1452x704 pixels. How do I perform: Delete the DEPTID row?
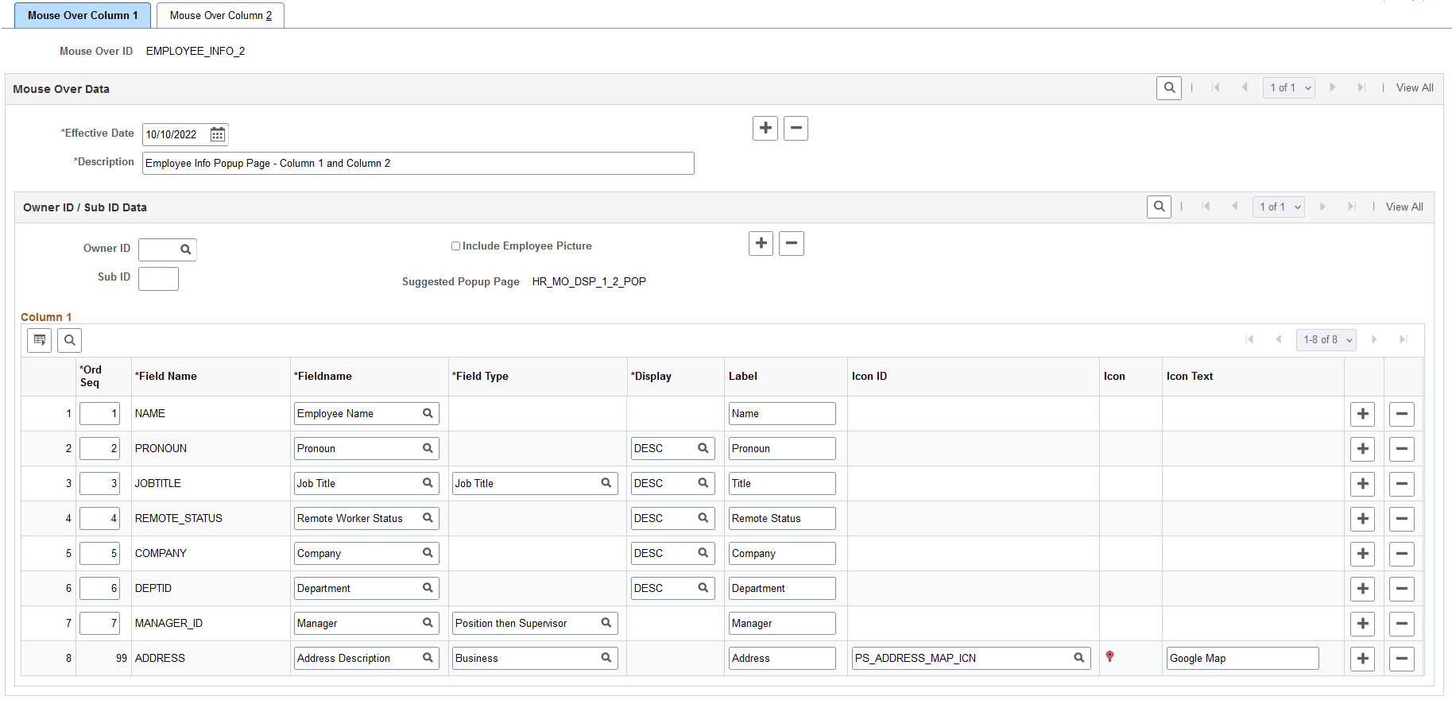click(x=1402, y=589)
